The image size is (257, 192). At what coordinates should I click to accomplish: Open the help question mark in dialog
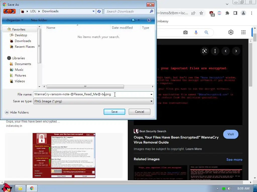(x=149, y=20)
